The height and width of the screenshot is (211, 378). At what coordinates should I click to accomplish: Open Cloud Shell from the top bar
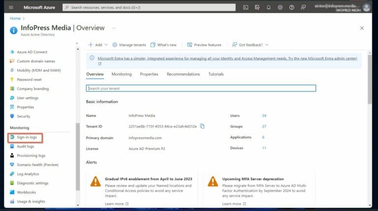point(246,7)
